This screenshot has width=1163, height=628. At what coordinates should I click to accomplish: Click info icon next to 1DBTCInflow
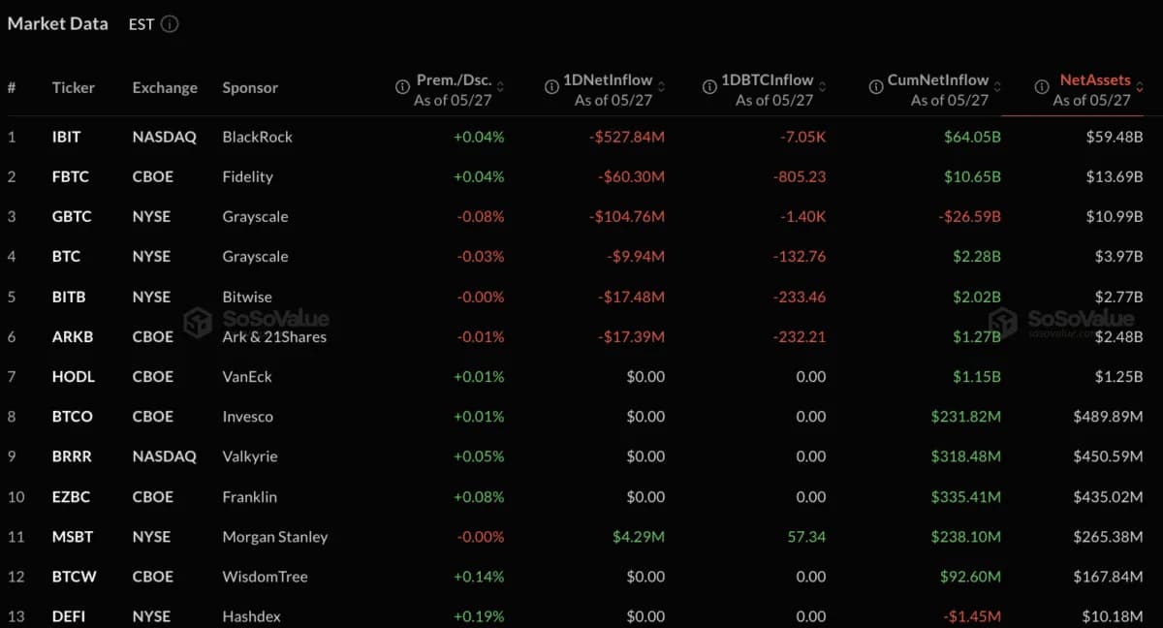tap(710, 87)
